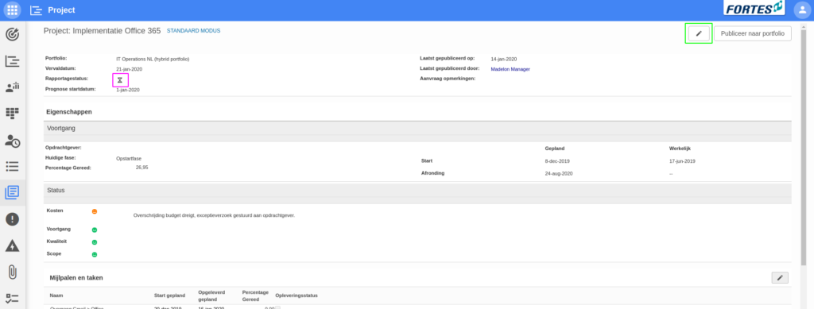Edit the report with top pencil button

tap(699, 33)
